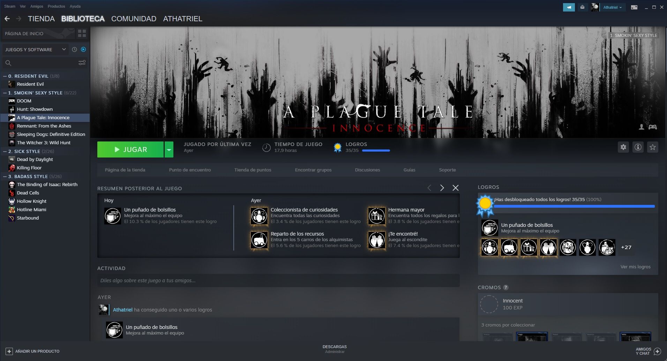Open notifications with the envelope icon

(583, 7)
